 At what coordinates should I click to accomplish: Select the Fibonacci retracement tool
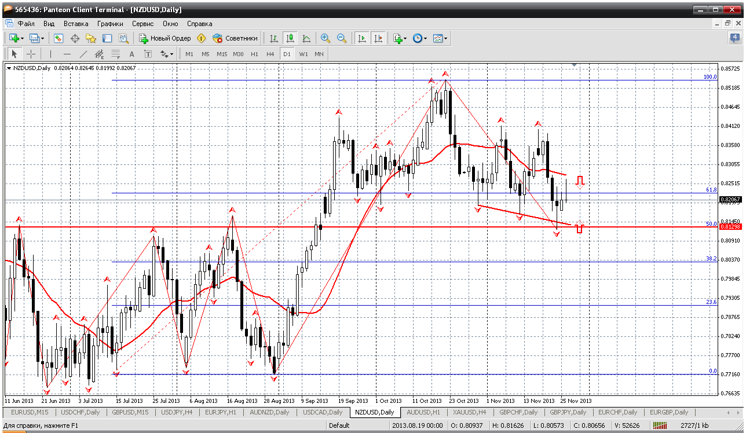tap(115, 54)
